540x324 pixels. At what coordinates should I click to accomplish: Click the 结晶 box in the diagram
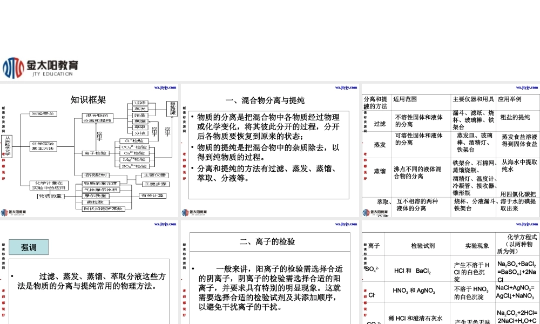pyautogui.click(x=140, y=115)
